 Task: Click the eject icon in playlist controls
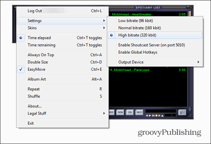point(163,115)
